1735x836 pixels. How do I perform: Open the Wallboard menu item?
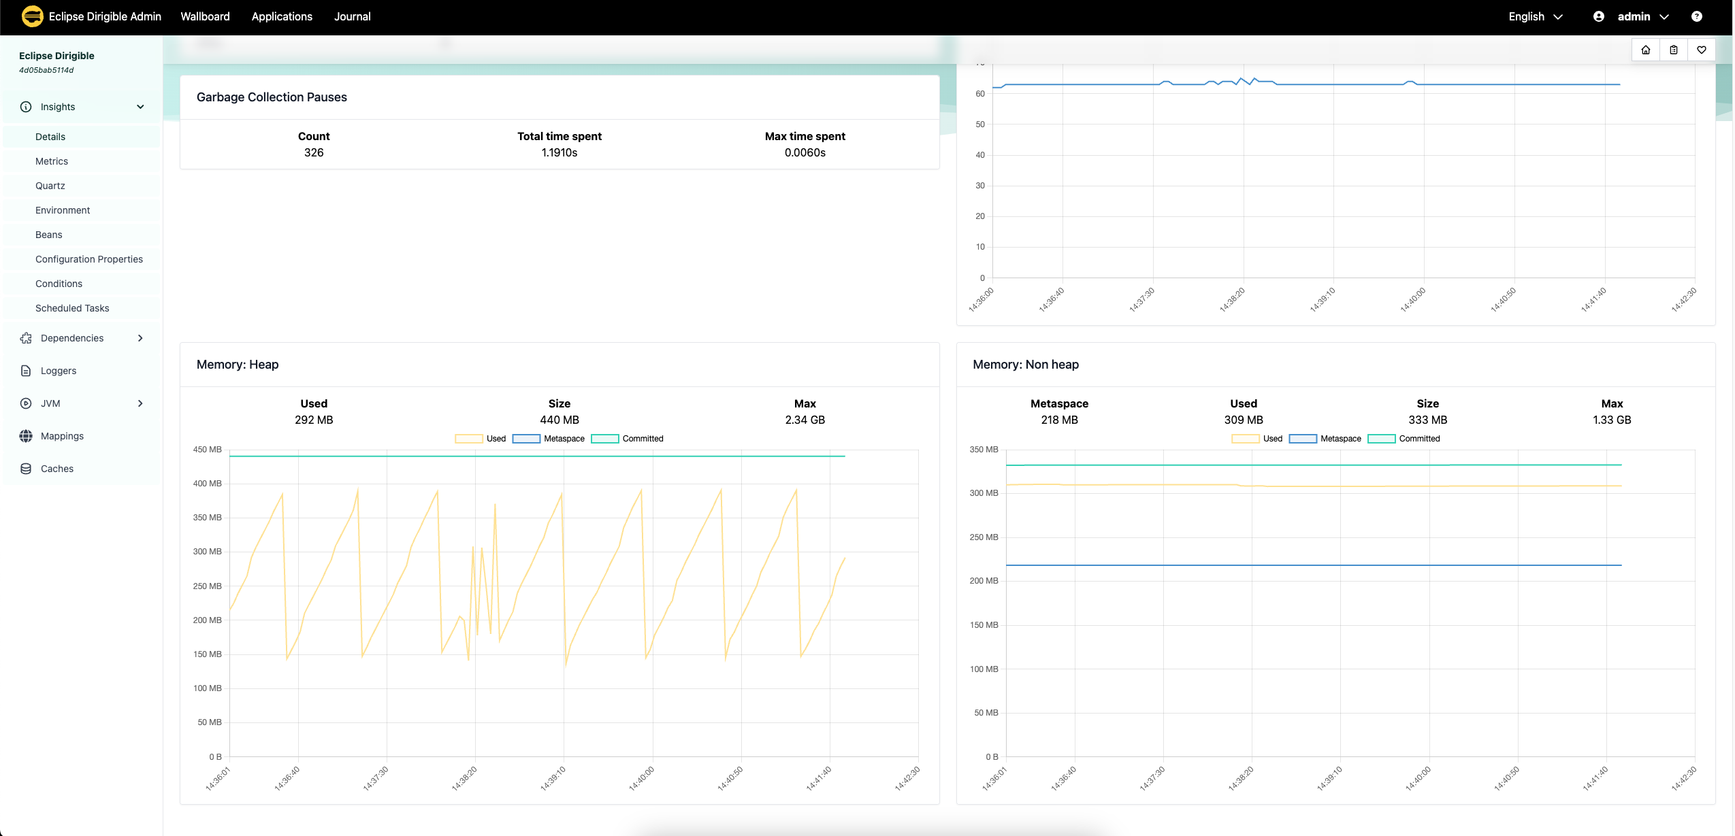205,16
